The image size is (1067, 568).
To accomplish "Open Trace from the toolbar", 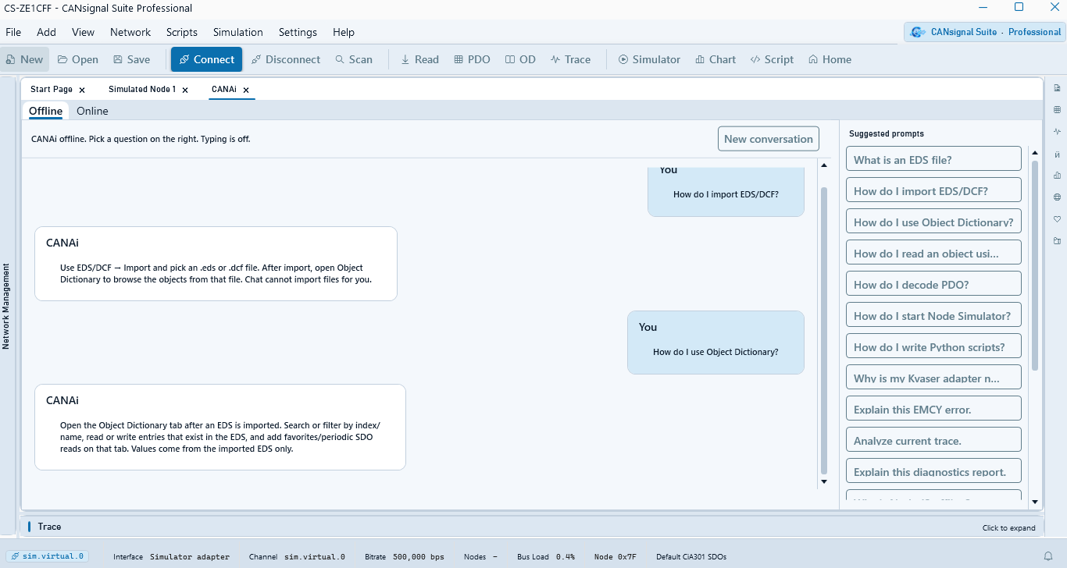I will tap(570, 59).
